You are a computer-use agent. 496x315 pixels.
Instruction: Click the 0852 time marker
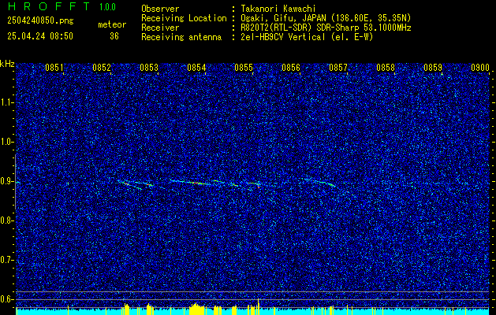(x=102, y=68)
